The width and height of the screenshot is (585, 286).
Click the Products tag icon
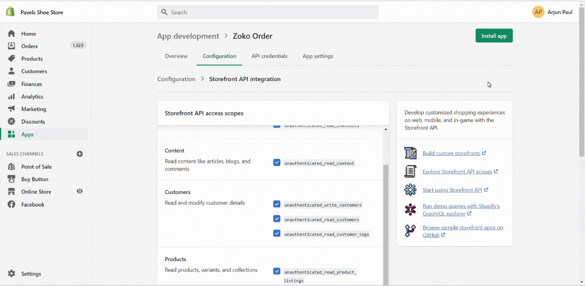point(11,58)
